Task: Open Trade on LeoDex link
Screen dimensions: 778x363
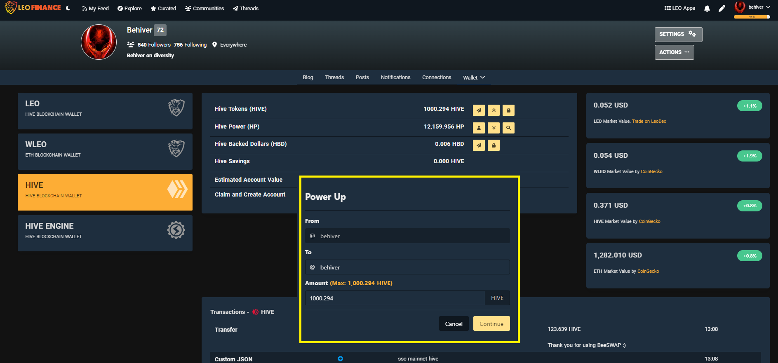Action: [649, 121]
